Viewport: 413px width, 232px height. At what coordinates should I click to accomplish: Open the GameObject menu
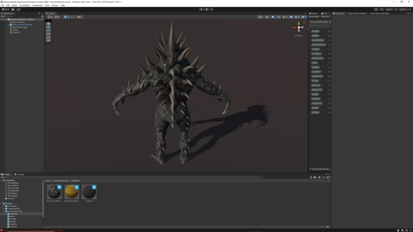click(24, 5)
